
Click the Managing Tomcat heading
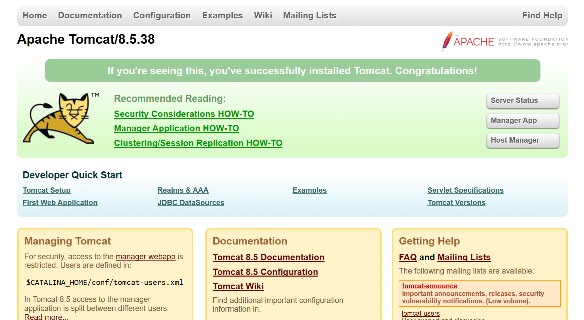67,241
